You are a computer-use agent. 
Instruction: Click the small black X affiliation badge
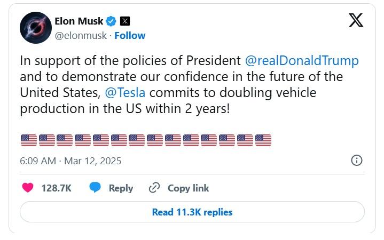tap(125, 21)
